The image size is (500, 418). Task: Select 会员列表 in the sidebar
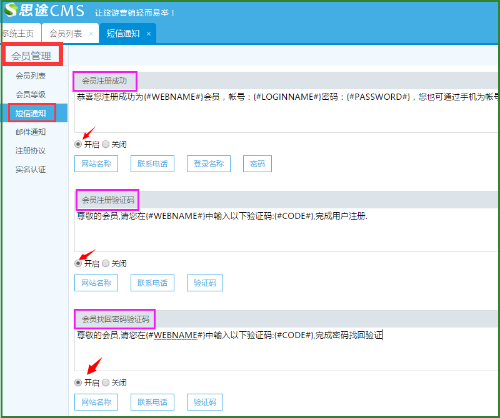pos(31,75)
